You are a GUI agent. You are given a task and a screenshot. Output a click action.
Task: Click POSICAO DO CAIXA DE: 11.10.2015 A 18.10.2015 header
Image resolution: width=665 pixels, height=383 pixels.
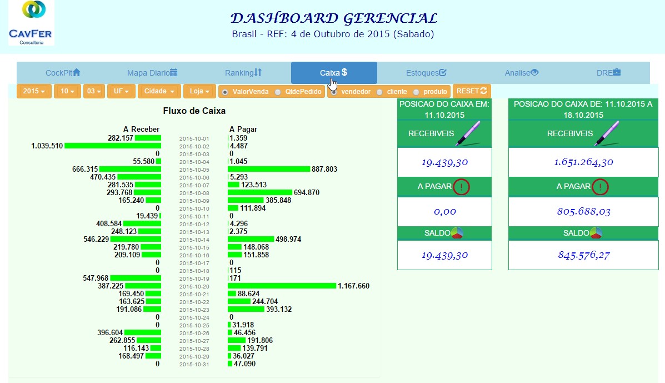tap(583, 110)
